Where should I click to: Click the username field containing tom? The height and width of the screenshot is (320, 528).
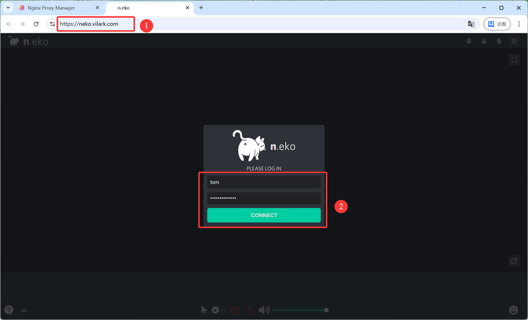[x=264, y=183]
